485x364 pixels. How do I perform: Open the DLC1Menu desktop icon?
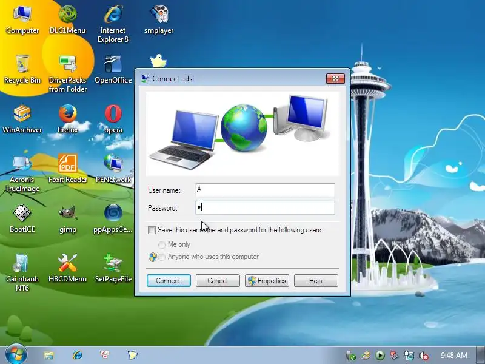(67, 20)
